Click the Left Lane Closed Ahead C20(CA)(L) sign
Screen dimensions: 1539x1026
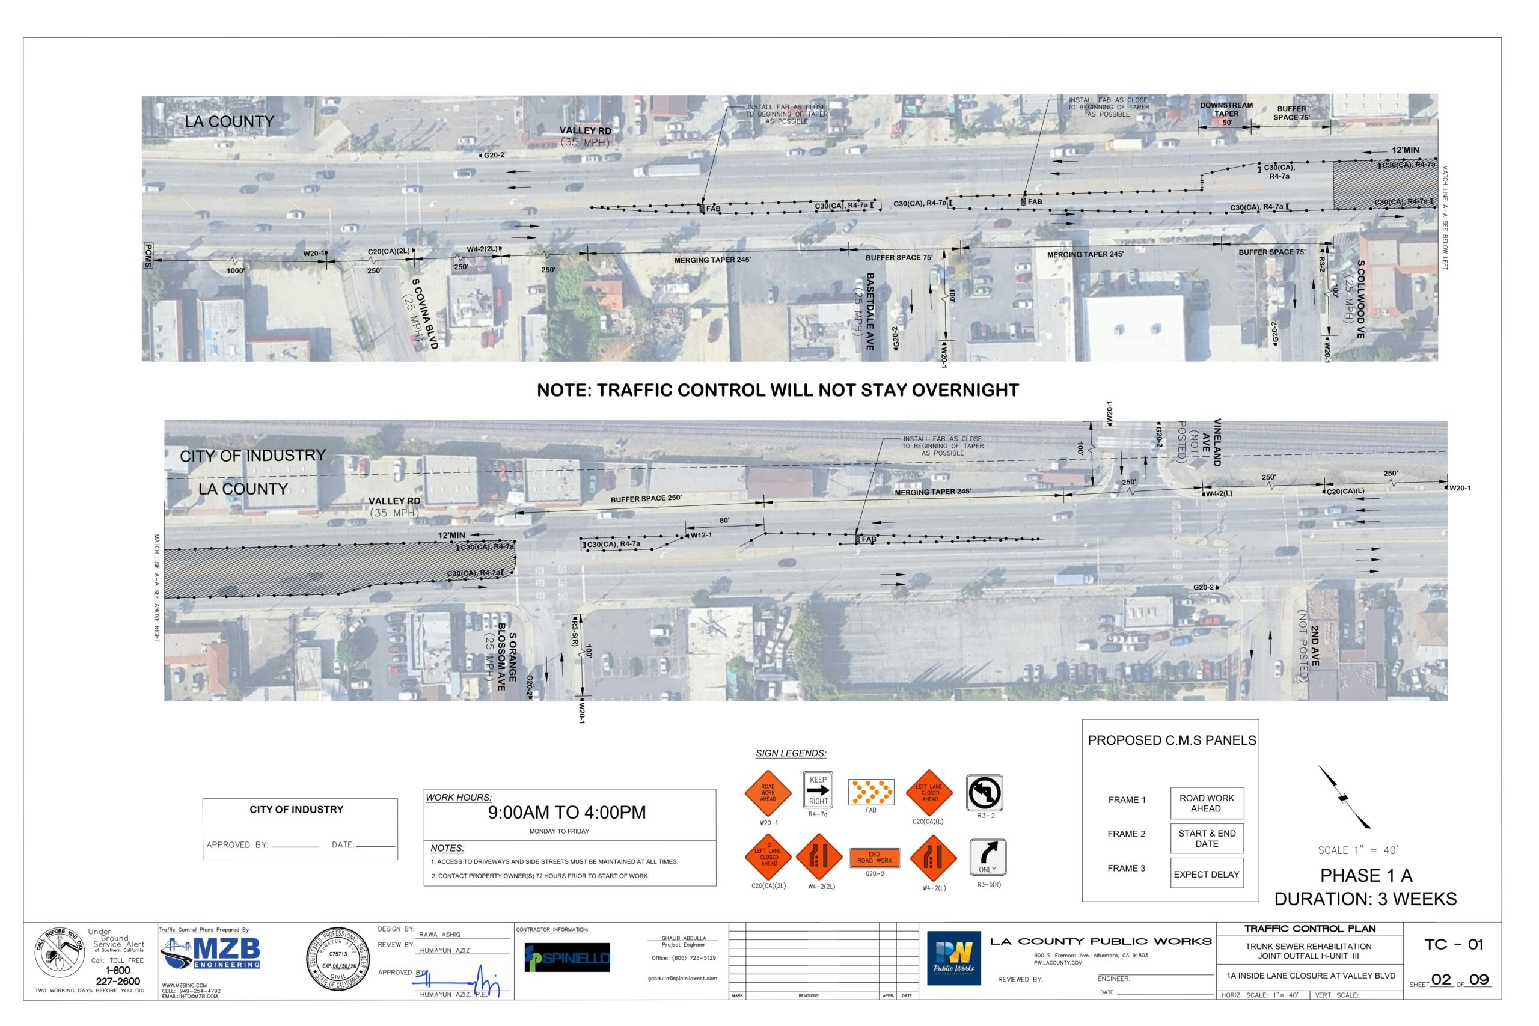[929, 793]
